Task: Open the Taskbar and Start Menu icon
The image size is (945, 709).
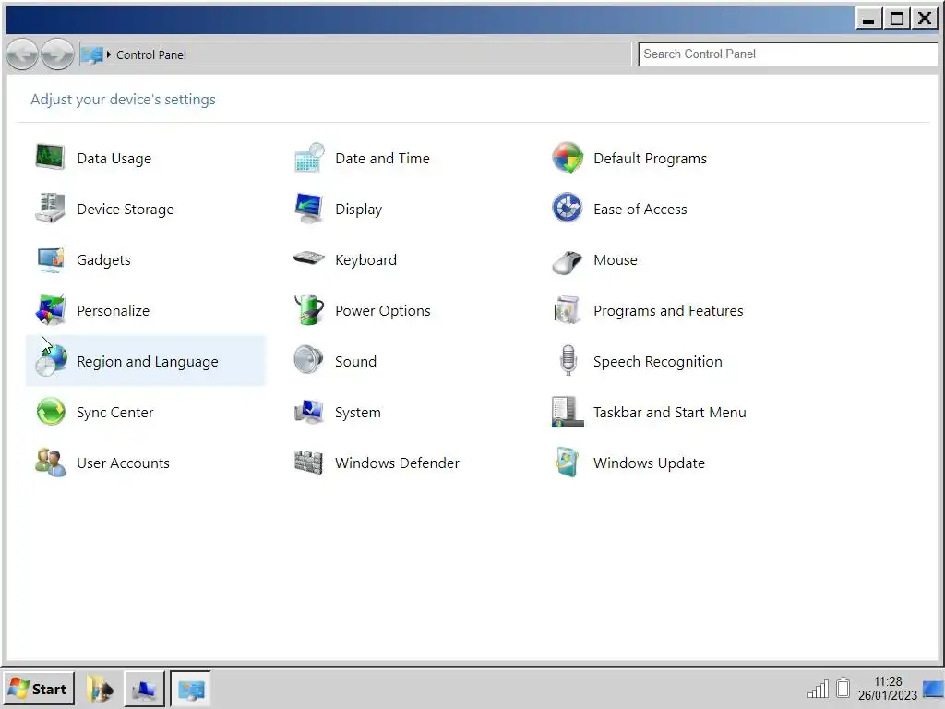Action: [568, 412]
